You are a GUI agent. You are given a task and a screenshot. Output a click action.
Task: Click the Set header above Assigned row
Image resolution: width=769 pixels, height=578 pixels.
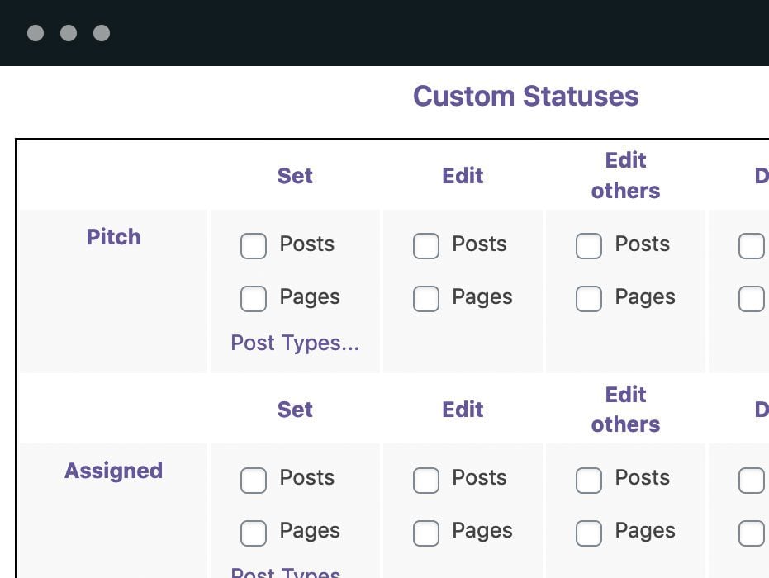pos(295,410)
